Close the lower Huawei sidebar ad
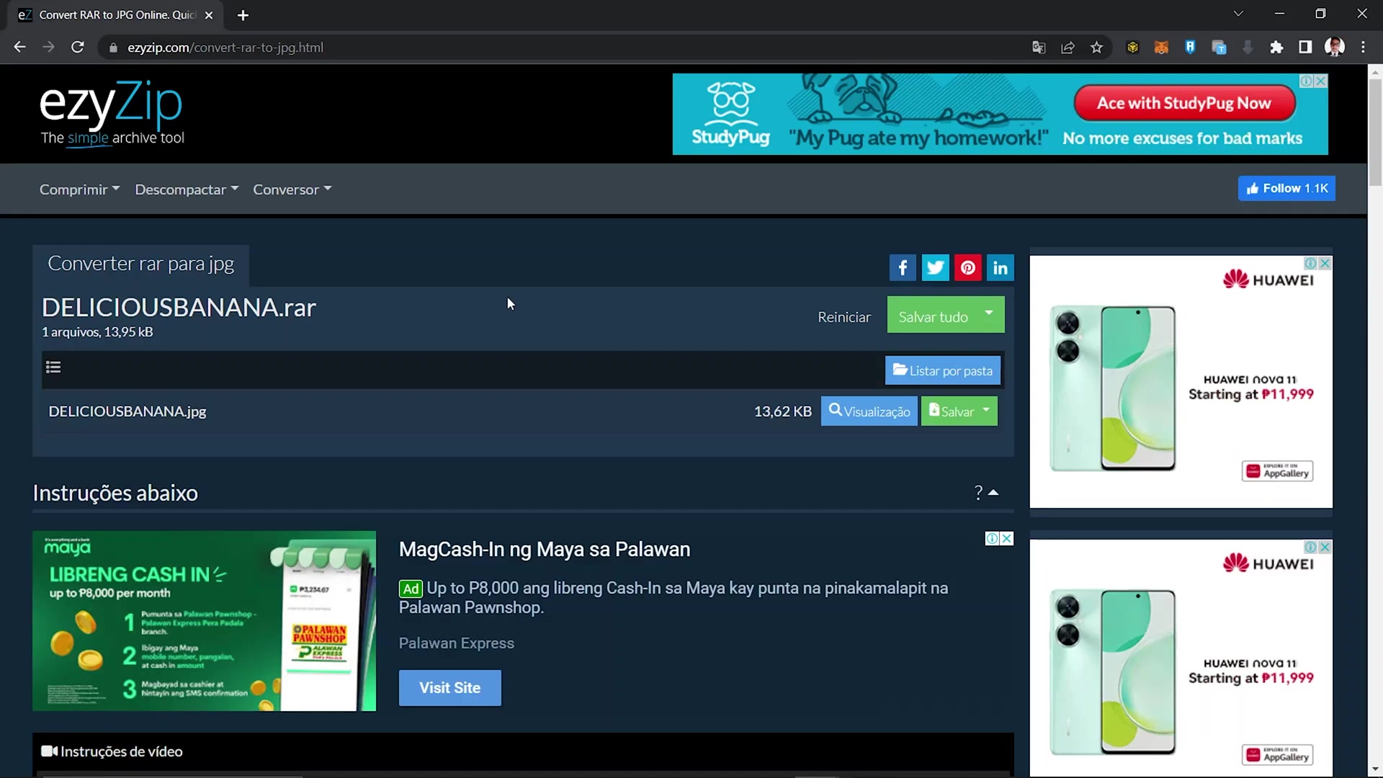The image size is (1383, 778). (1325, 547)
